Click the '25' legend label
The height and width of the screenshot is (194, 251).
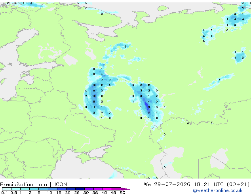coord(77,192)
